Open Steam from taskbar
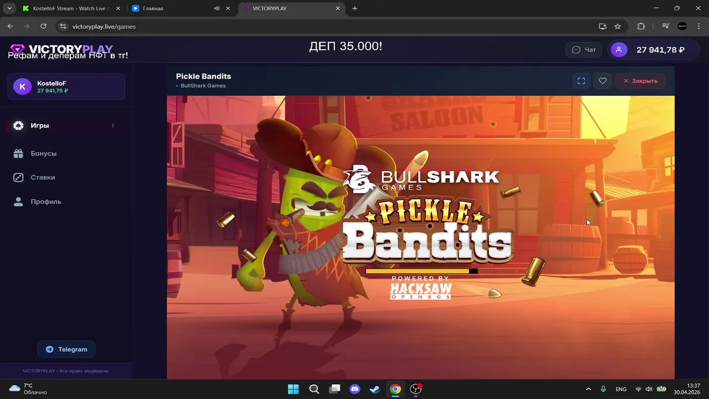Image resolution: width=709 pixels, height=399 pixels. click(375, 389)
